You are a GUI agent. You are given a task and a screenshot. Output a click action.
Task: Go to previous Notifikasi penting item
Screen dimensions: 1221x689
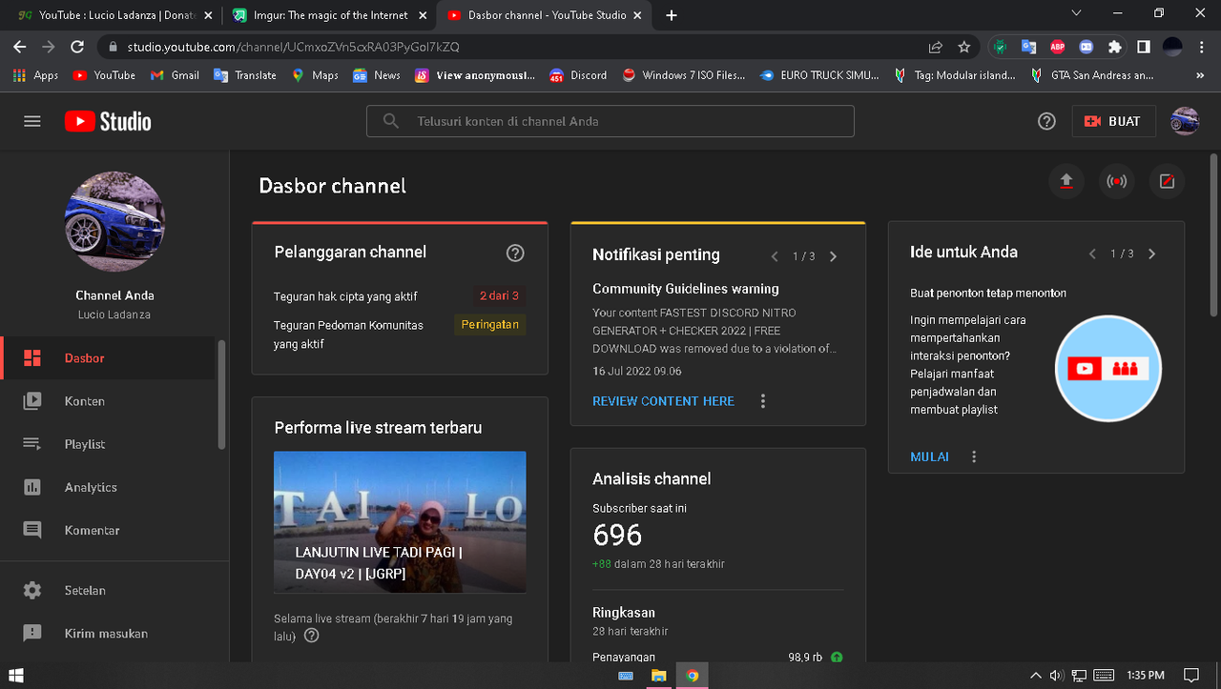pos(775,256)
